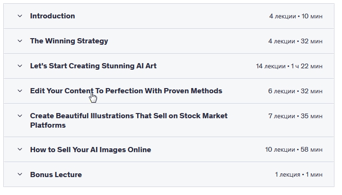This screenshot has width=342, height=195.
Task: Click the 1 лекция • 1 мин label
Action: (298, 175)
